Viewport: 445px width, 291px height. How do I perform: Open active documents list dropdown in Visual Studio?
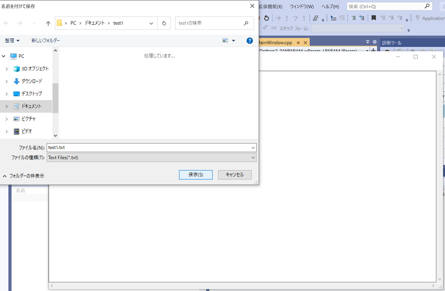click(x=367, y=42)
